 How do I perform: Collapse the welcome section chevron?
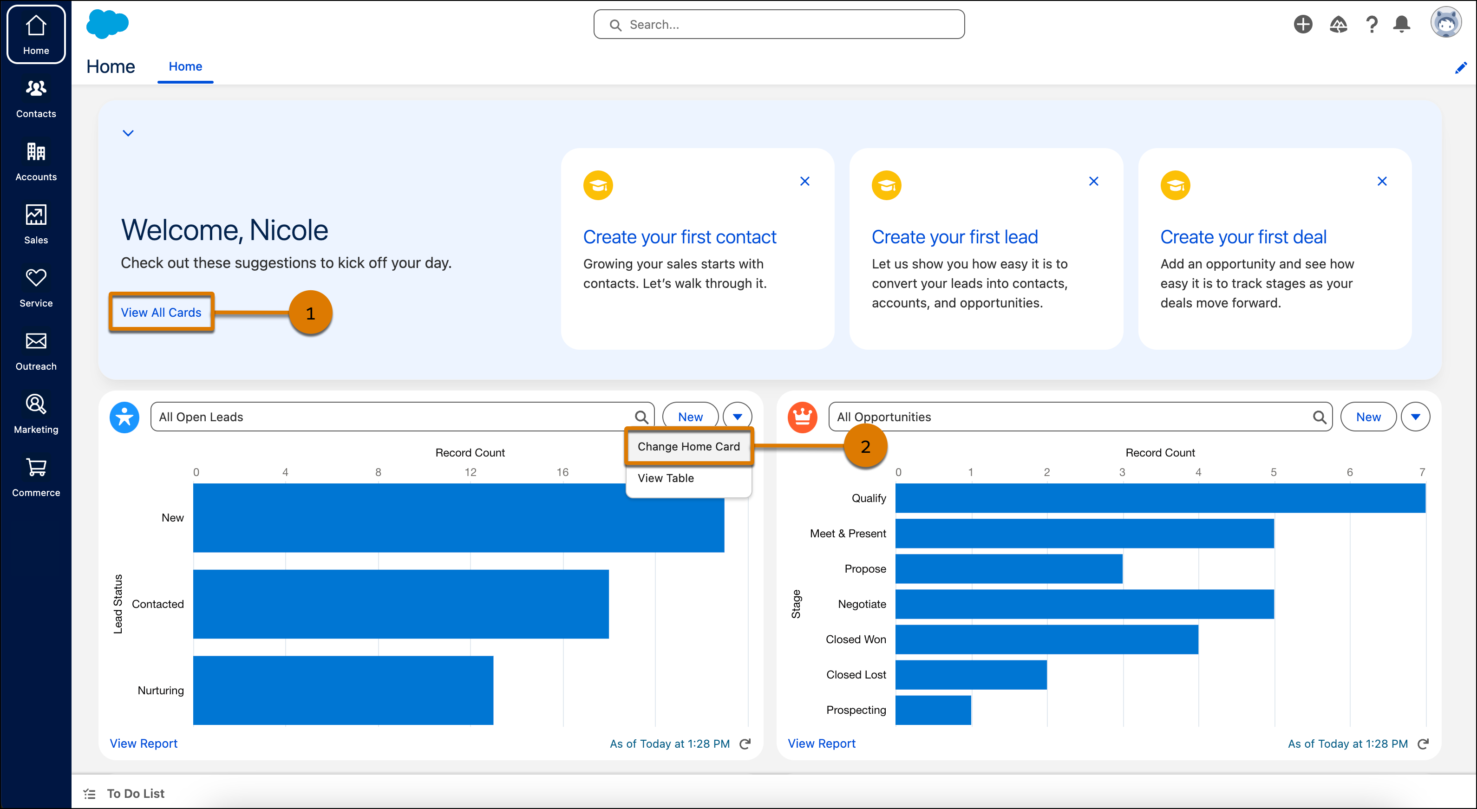coord(128,133)
